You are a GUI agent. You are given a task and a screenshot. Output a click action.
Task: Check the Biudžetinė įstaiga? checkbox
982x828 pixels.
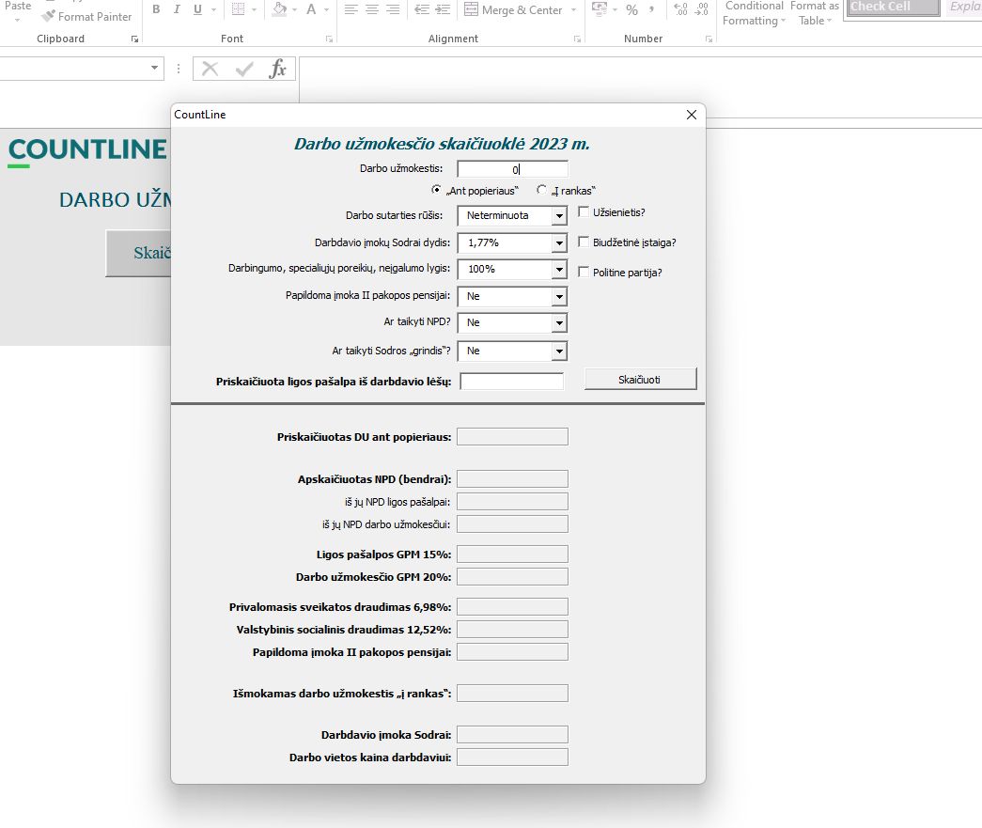point(584,242)
